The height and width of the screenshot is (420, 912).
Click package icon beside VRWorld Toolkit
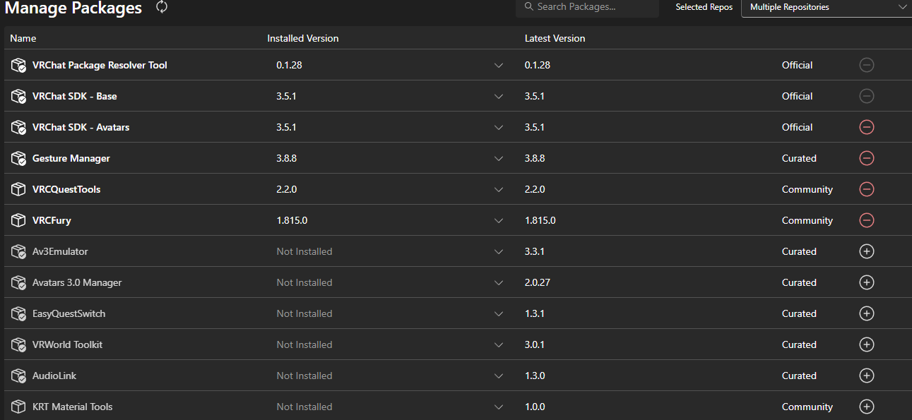click(x=18, y=344)
